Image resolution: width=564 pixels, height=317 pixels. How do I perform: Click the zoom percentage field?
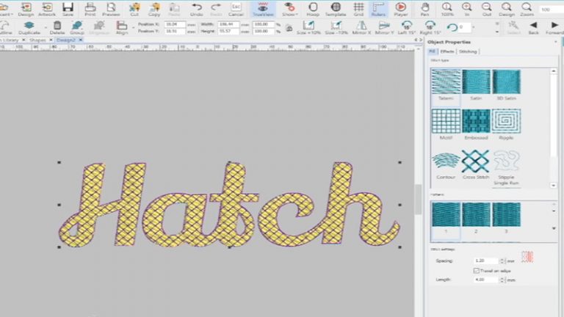(x=551, y=10)
